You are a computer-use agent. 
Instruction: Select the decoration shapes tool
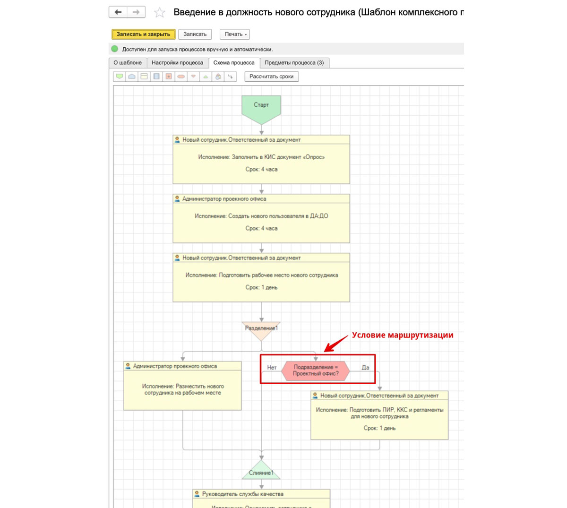(x=218, y=76)
